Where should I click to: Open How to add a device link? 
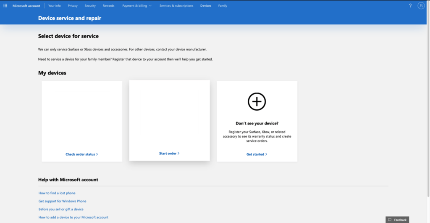[x=73, y=217]
